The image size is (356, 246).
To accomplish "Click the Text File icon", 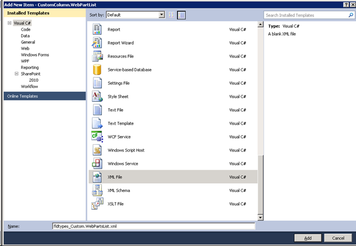I will click(97, 110).
